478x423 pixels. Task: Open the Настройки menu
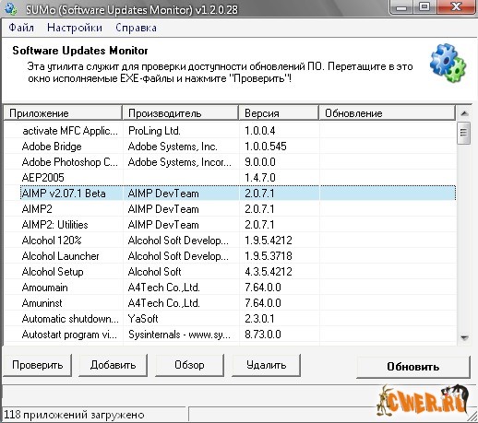tap(75, 28)
